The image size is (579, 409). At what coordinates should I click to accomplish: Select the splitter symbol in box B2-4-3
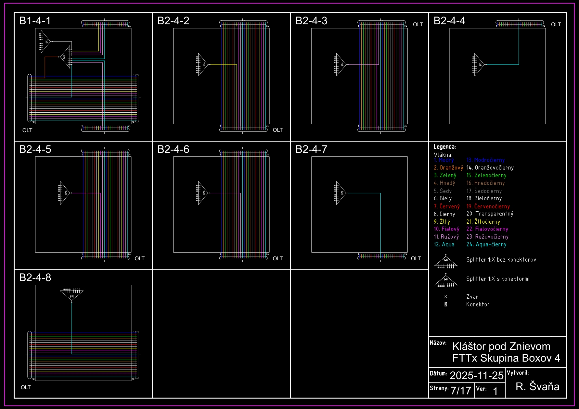pyautogui.click(x=341, y=65)
